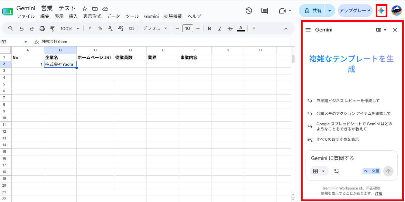
Task: Select the paint format tool
Action: click(52, 29)
